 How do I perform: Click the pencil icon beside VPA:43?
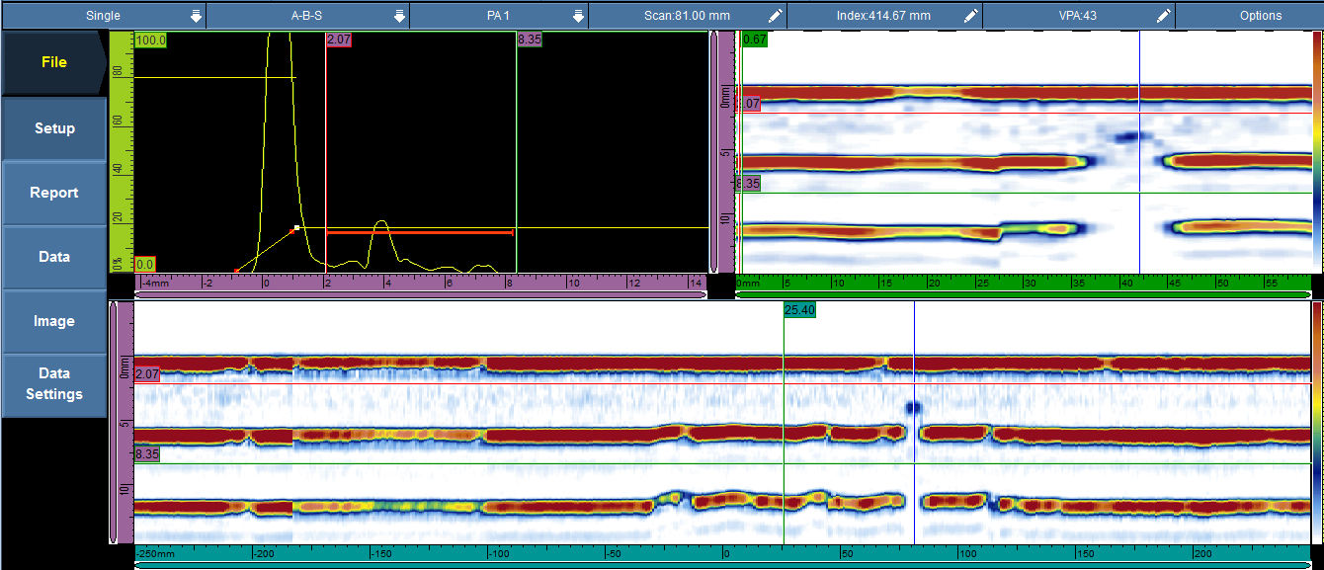(1164, 16)
